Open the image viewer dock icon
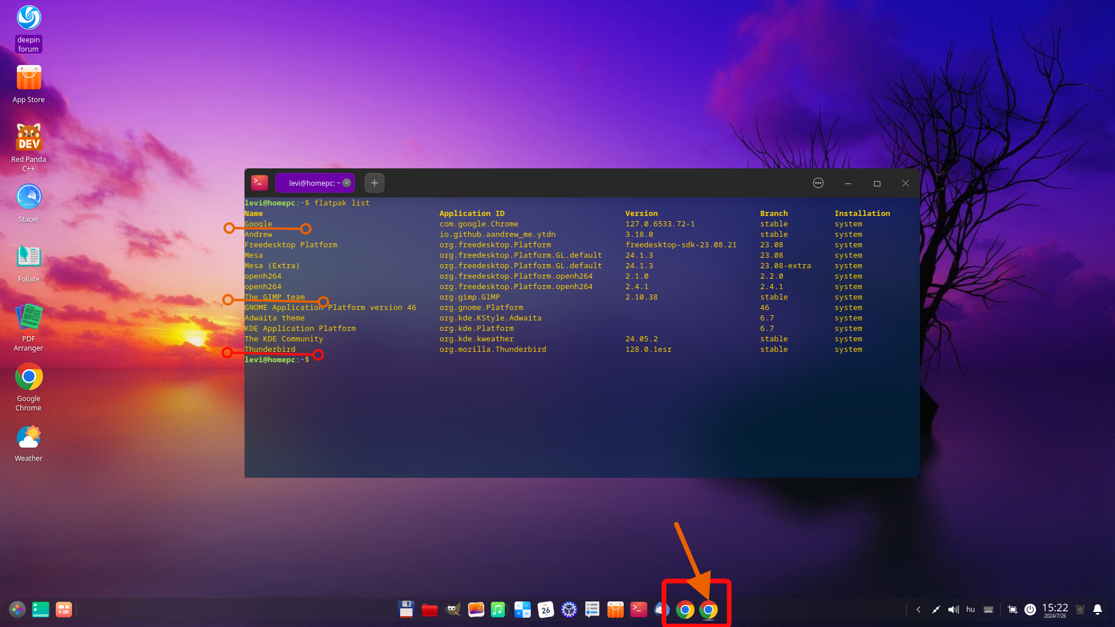1115x627 pixels. coord(476,610)
